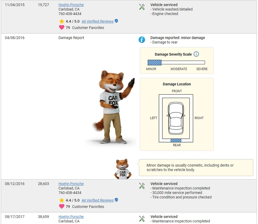The width and height of the screenshot is (258, 224).
Task: Open 44 Verified Reviews in 11/04/2015 entry
Action: point(98,21)
